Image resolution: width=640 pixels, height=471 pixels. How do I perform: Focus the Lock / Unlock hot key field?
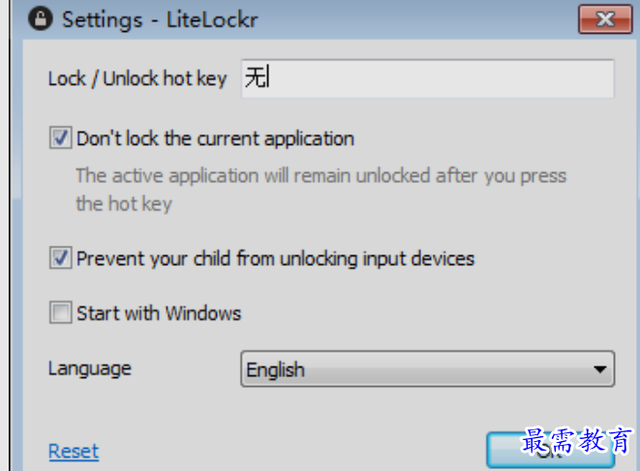click(427, 78)
